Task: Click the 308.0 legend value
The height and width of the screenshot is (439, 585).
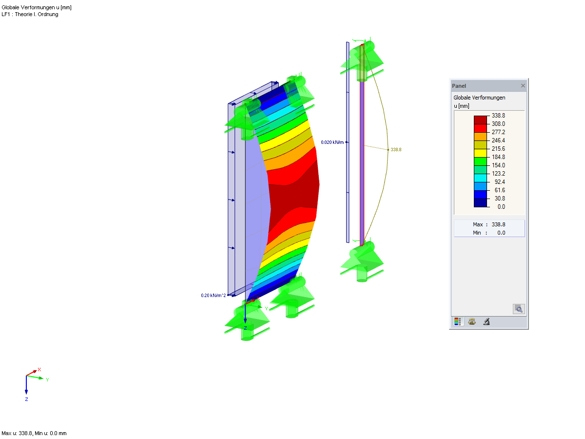Action: coord(498,124)
